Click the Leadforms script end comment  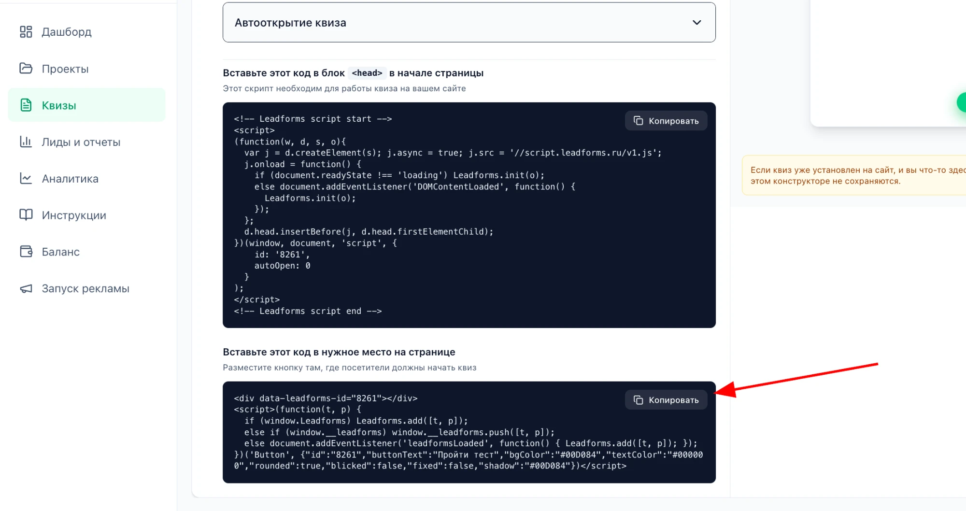click(x=308, y=311)
